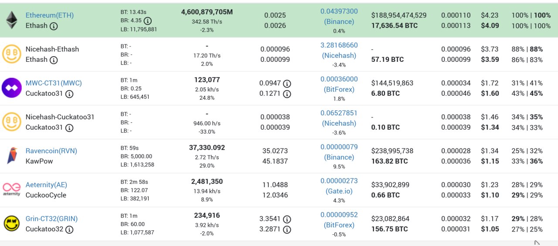The width and height of the screenshot is (558, 246).
Task: Open info icon next to Ethash under Ethereum
Action: [54, 26]
